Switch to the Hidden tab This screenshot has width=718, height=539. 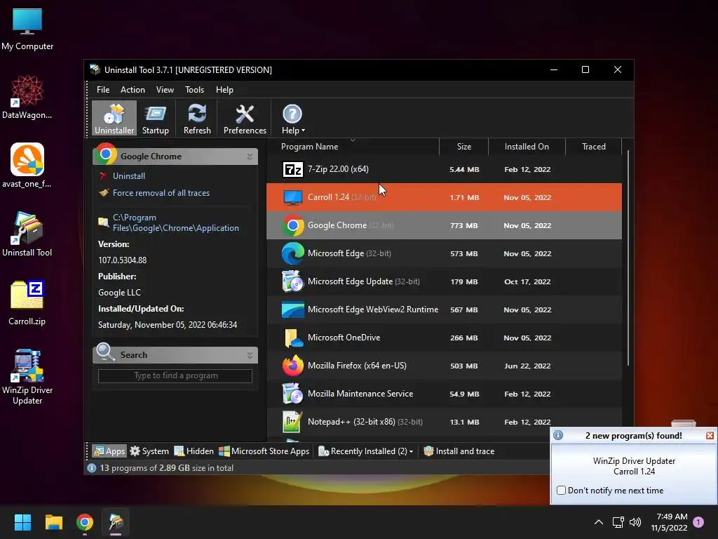[x=194, y=451]
